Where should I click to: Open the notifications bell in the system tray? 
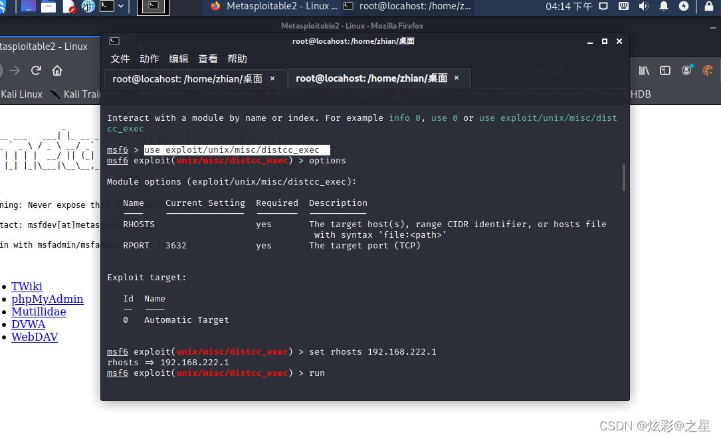(664, 6)
